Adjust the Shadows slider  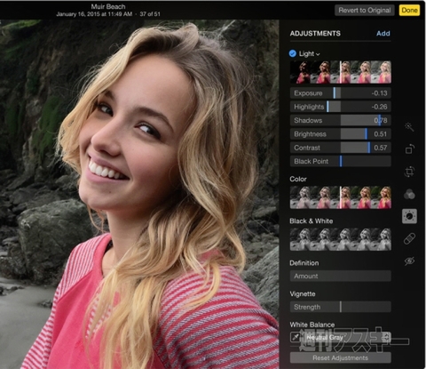click(x=341, y=120)
